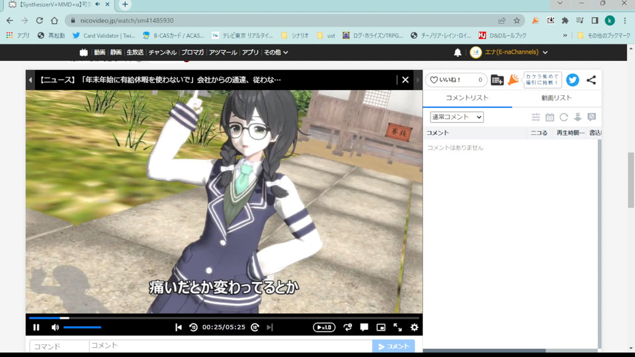
Task: Open the アツマール menu item
Action: (x=223, y=52)
